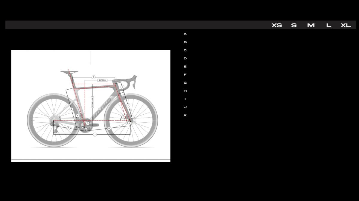Click row label D in geometry list
The width and height of the screenshot is (359, 201).
pyautogui.click(x=185, y=58)
